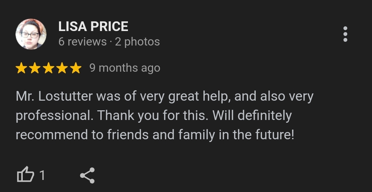Click the "6 reviews" text

click(x=82, y=42)
